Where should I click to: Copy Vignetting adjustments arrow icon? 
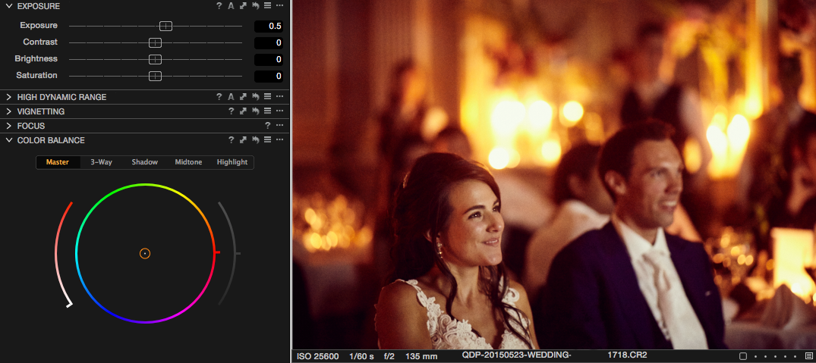(243, 111)
